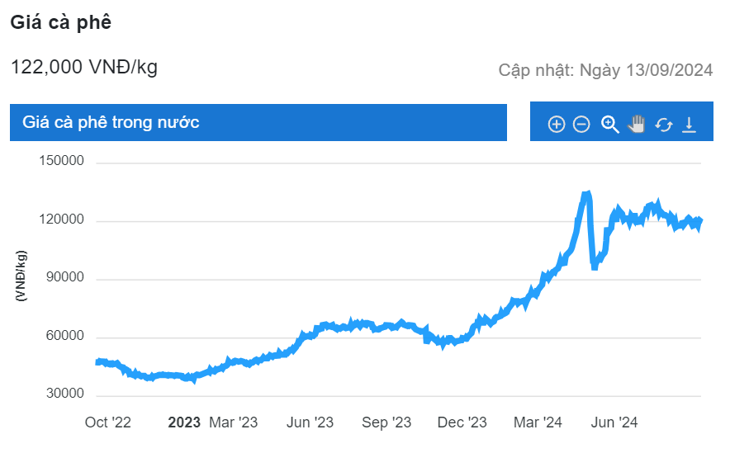Click the zoom out minus icon
Viewport: 730px width, 453px height.
pos(581,125)
